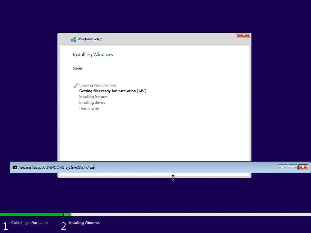Click the Status label
The image size is (311, 233).
tap(78, 68)
